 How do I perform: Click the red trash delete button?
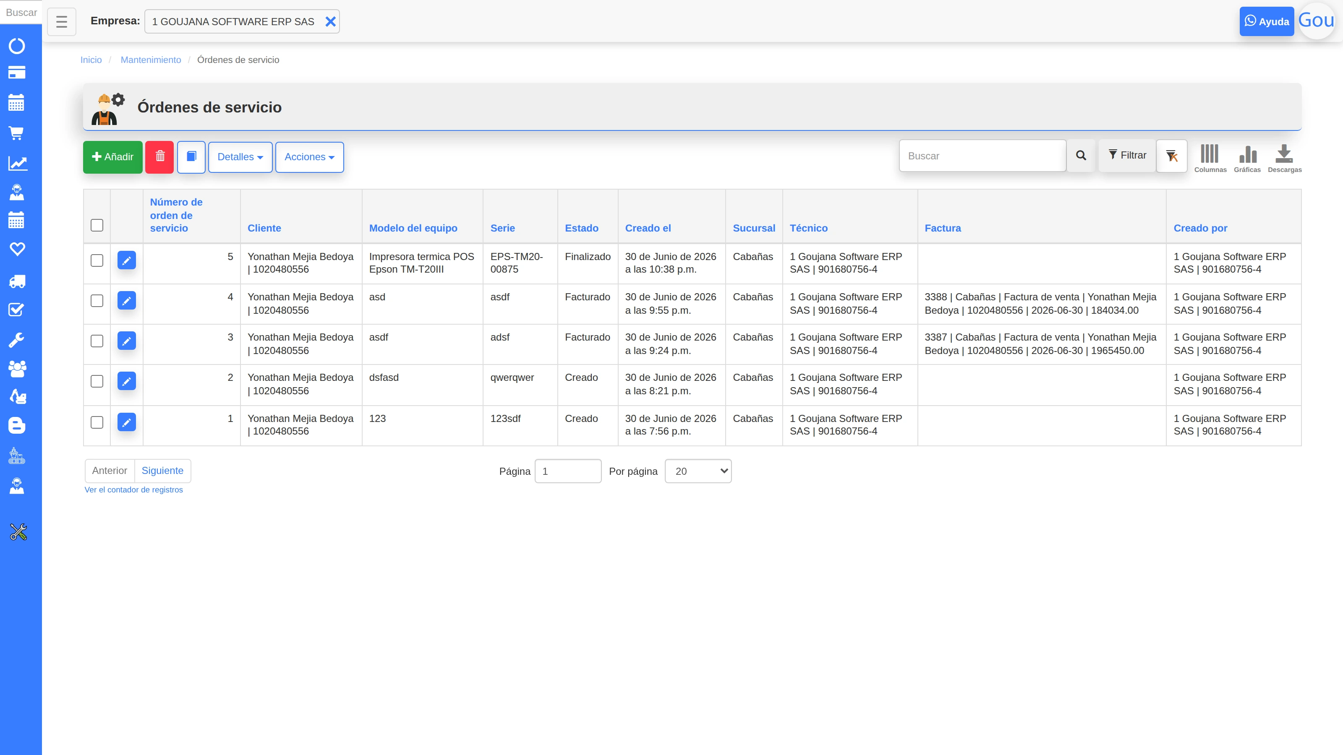pos(159,157)
